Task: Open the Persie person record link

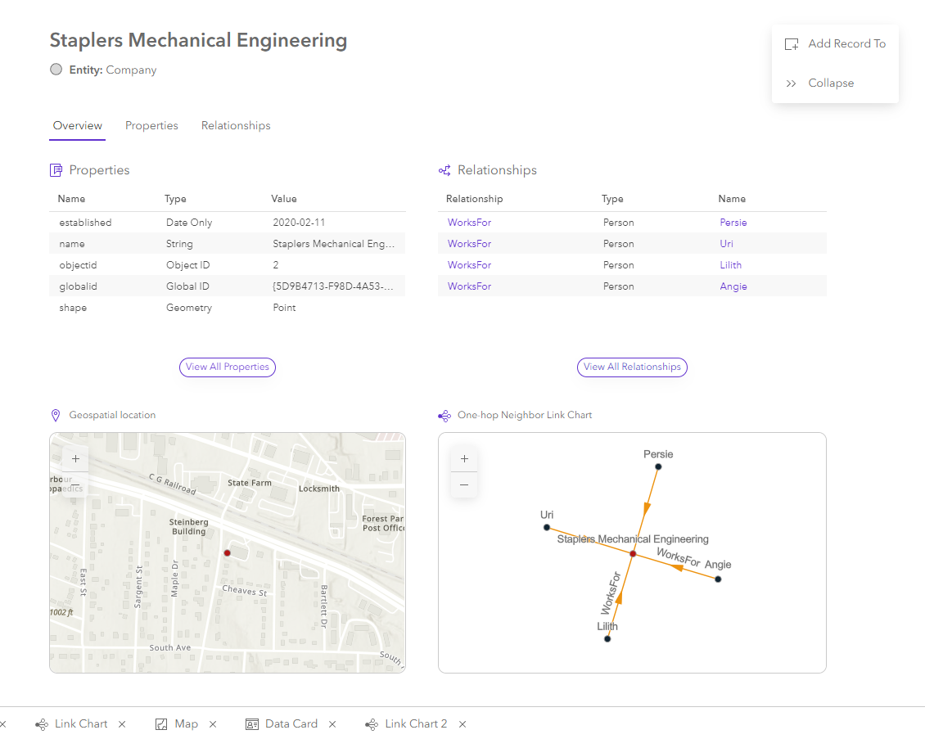Action: pyautogui.click(x=733, y=222)
